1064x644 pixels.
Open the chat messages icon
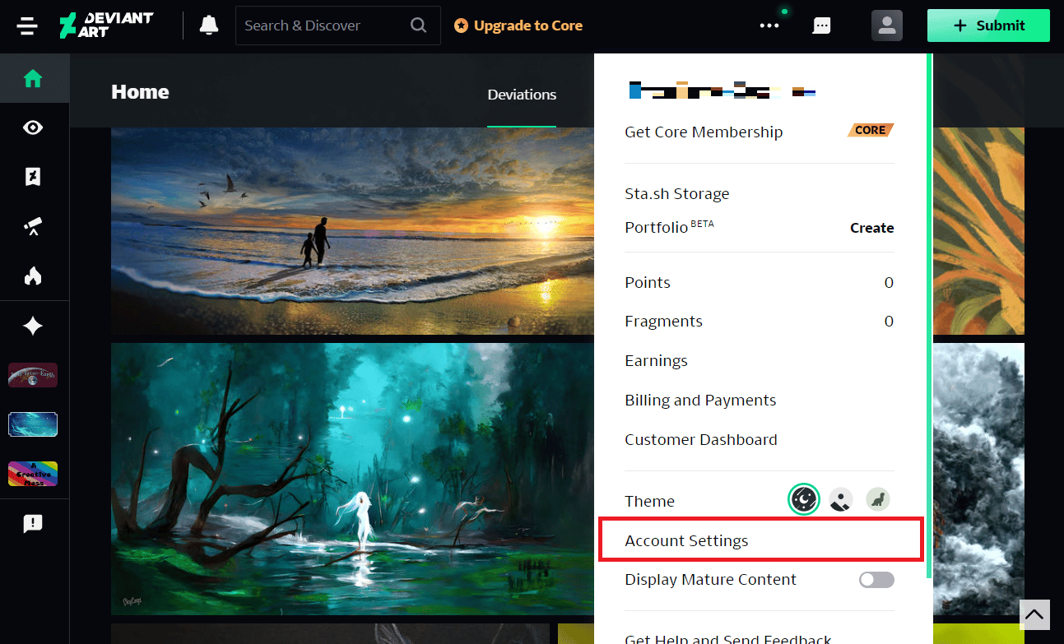coord(821,25)
